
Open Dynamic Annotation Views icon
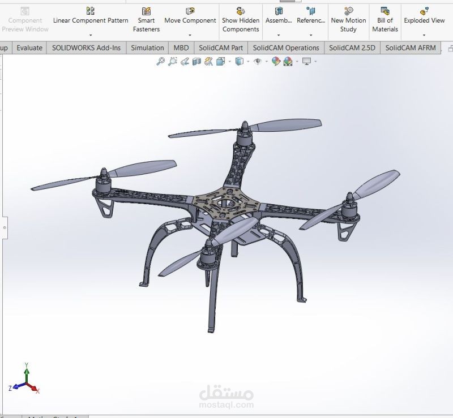coord(208,61)
